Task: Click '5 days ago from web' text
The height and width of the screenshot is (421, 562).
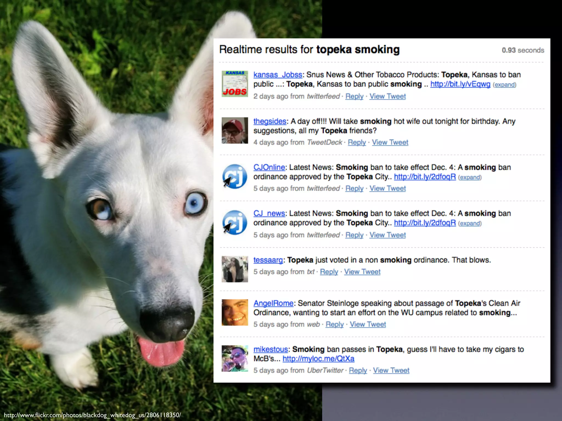Action: (286, 325)
